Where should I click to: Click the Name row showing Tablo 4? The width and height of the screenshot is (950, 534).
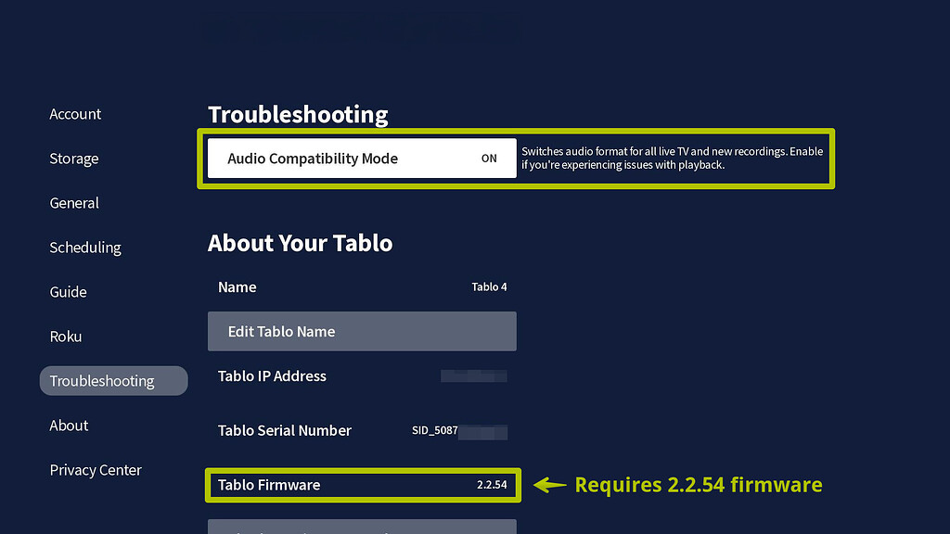[362, 287]
